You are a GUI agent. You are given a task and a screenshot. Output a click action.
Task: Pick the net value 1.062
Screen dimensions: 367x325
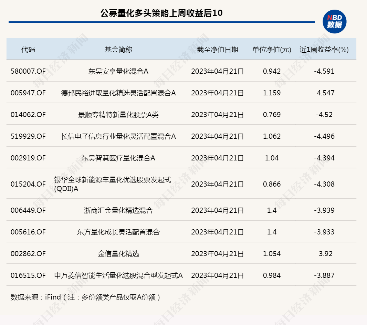[x=272, y=136]
